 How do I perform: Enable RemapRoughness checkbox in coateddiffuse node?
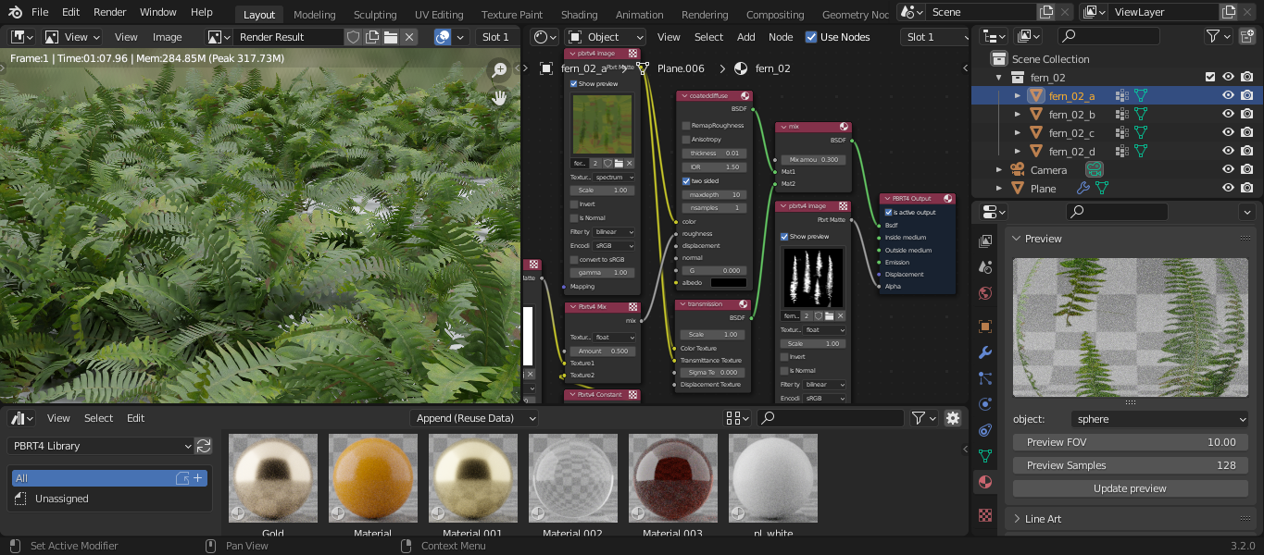(x=686, y=126)
